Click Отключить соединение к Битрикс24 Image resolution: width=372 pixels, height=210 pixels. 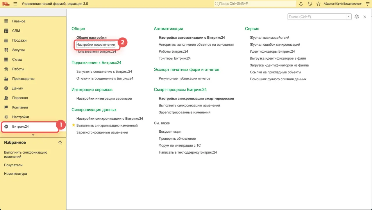click(x=105, y=79)
